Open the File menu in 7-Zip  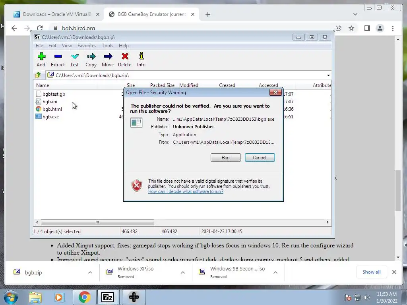39,46
